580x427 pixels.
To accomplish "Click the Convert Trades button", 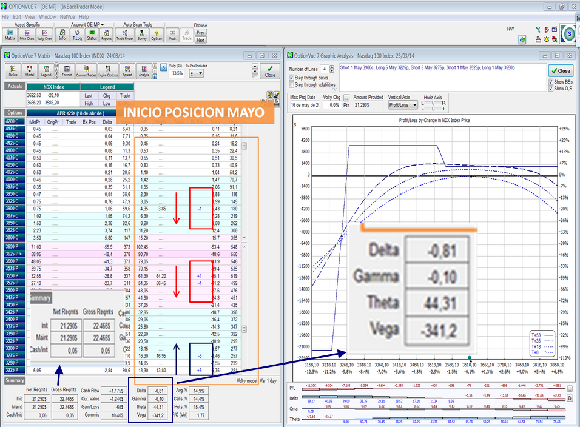I will coord(86,70).
